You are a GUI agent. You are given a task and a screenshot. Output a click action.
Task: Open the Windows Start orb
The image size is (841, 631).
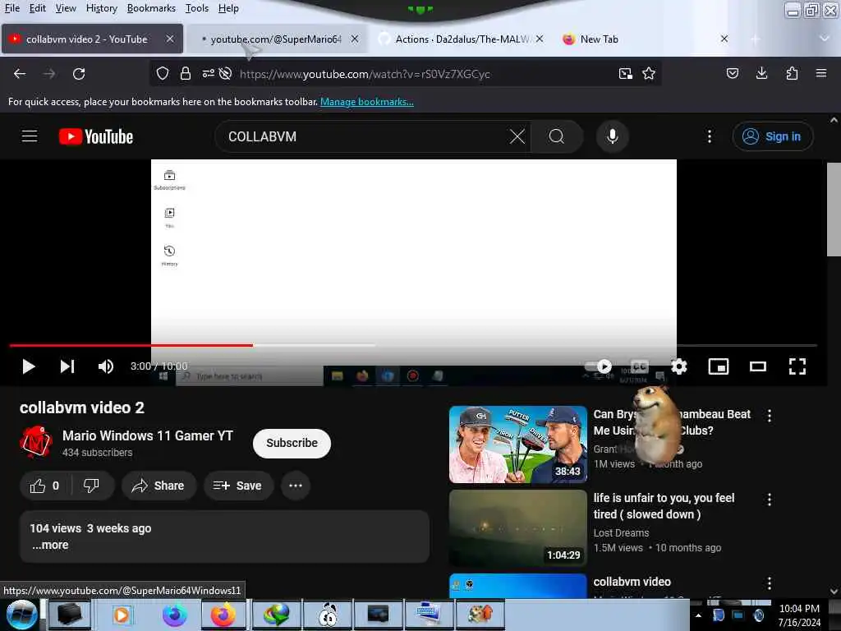point(21,615)
